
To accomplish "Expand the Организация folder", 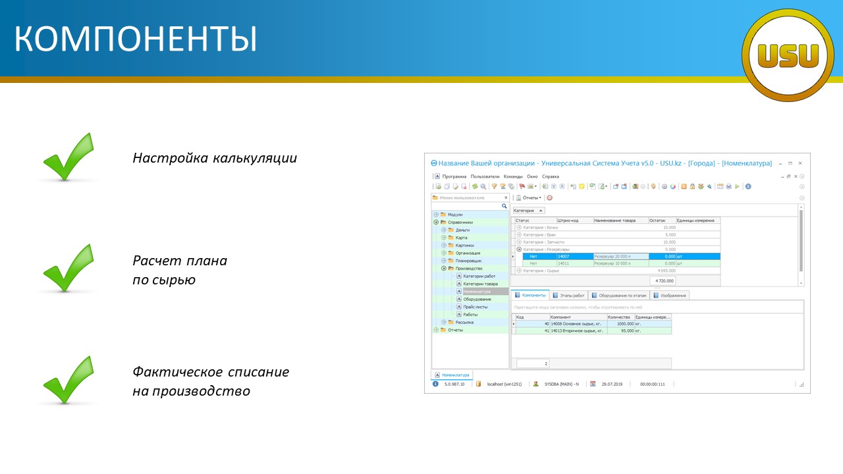I will click(444, 253).
